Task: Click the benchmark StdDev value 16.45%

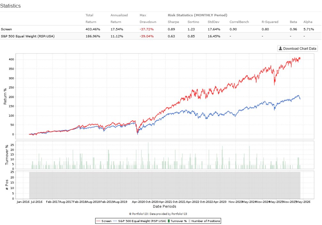Action: pos(214,36)
